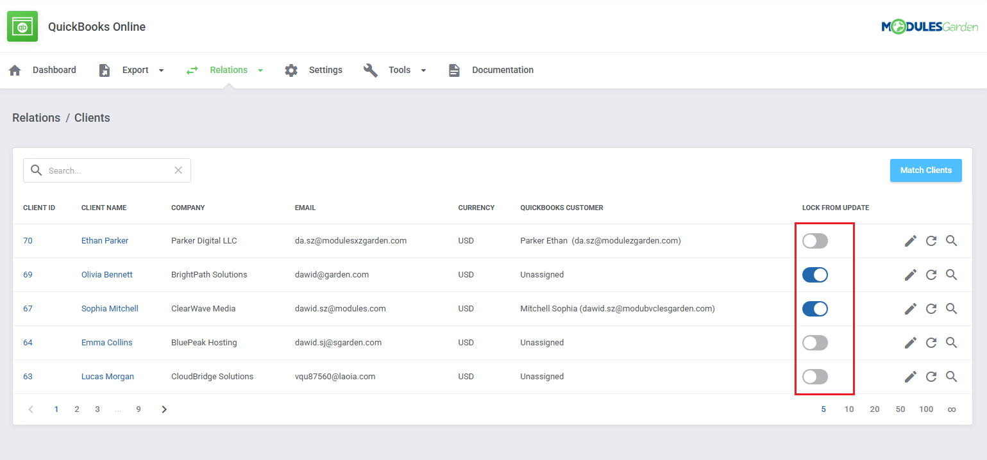
Task: Open Olivia Bennett client name link
Action: pyautogui.click(x=107, y=275)
